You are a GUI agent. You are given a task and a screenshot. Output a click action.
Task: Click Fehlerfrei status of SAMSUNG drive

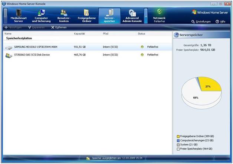click(152, 47)
